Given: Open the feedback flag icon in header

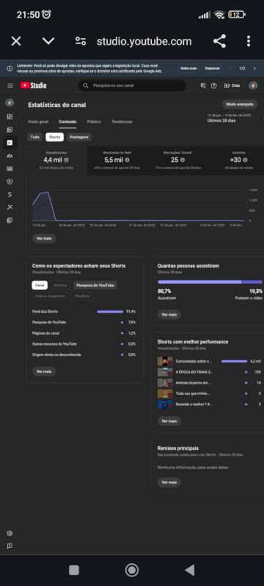Looking at the screenshot, I should pyautogui.click(x=203, y=86).
